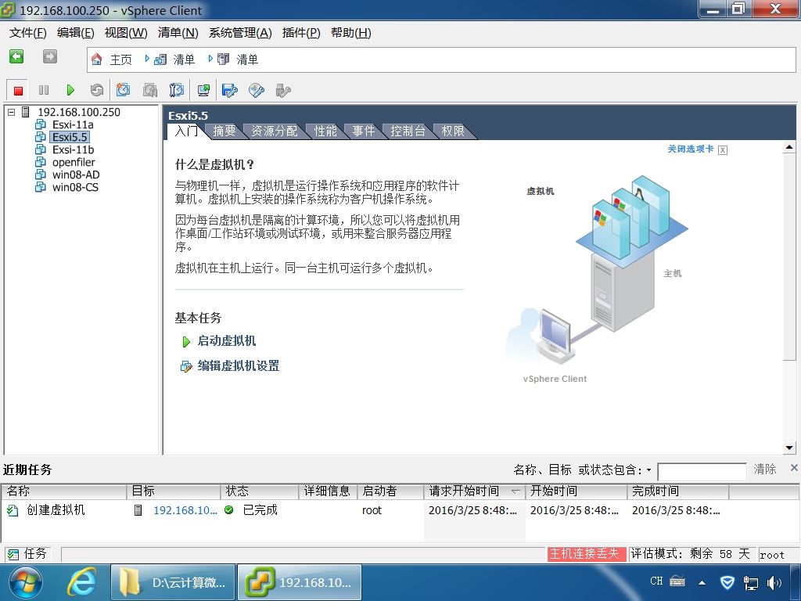
Task: Click the connect floppy toolbar icon
Action: coord(229,91)
